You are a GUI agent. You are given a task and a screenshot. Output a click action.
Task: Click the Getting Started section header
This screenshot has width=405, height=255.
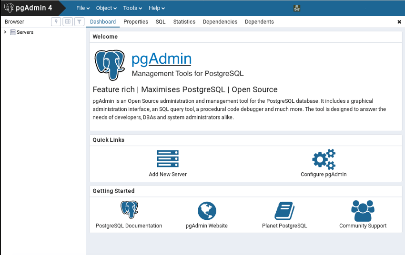(x=114, y=191)
